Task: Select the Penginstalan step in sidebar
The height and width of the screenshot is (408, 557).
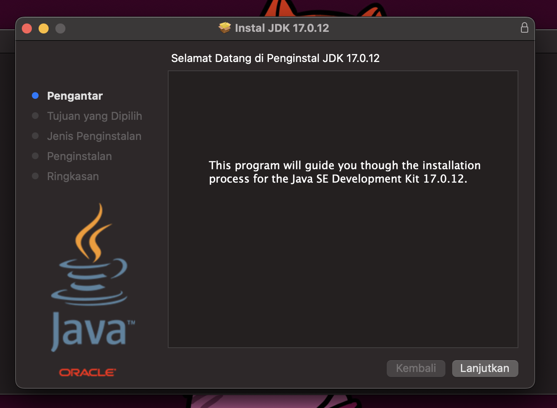Action: (x=79, y=156)
